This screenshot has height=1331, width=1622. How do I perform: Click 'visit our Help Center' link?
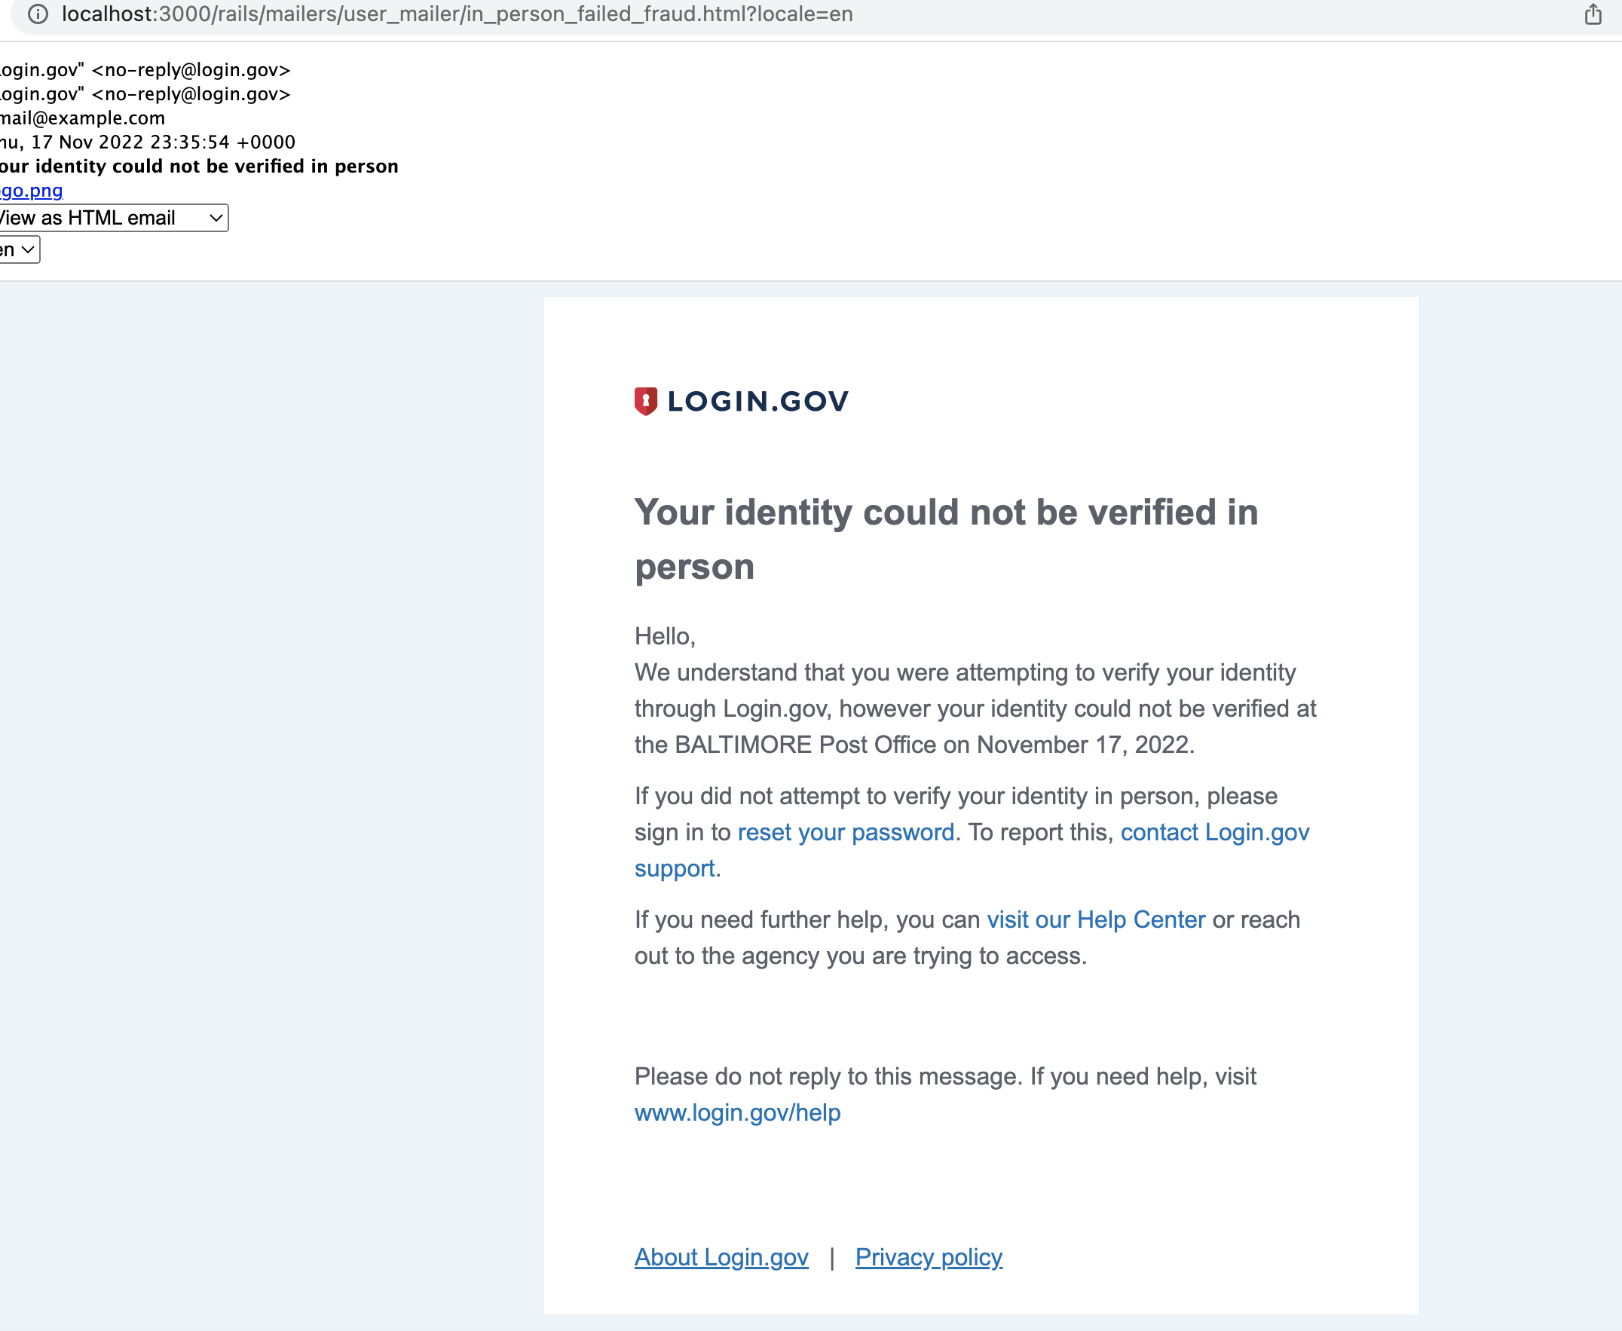click(x=1095, y=919)
